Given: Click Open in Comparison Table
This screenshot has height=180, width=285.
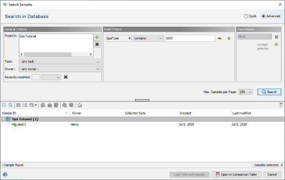Looking at the screenshot, I should [x=236, y=174].
